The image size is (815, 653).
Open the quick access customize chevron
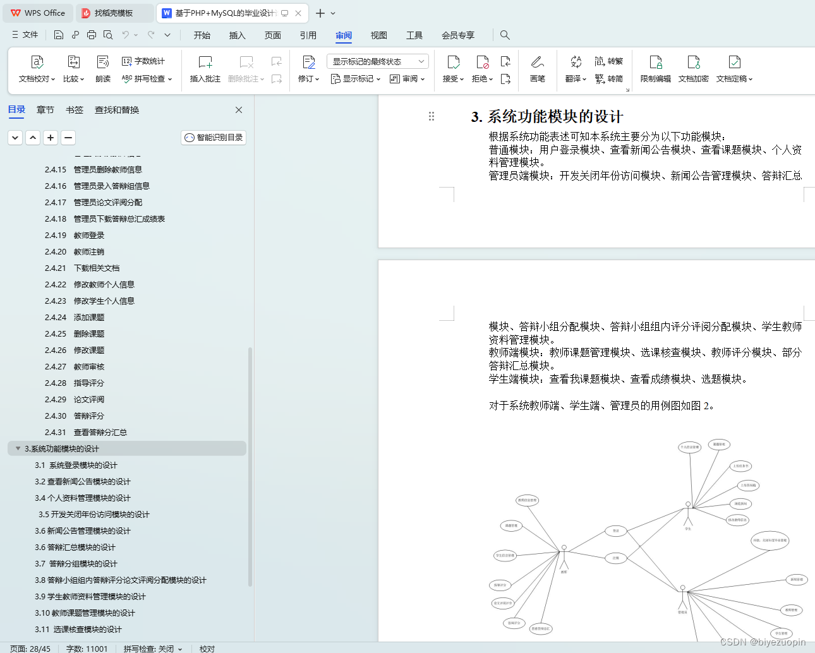click(167, 35)
